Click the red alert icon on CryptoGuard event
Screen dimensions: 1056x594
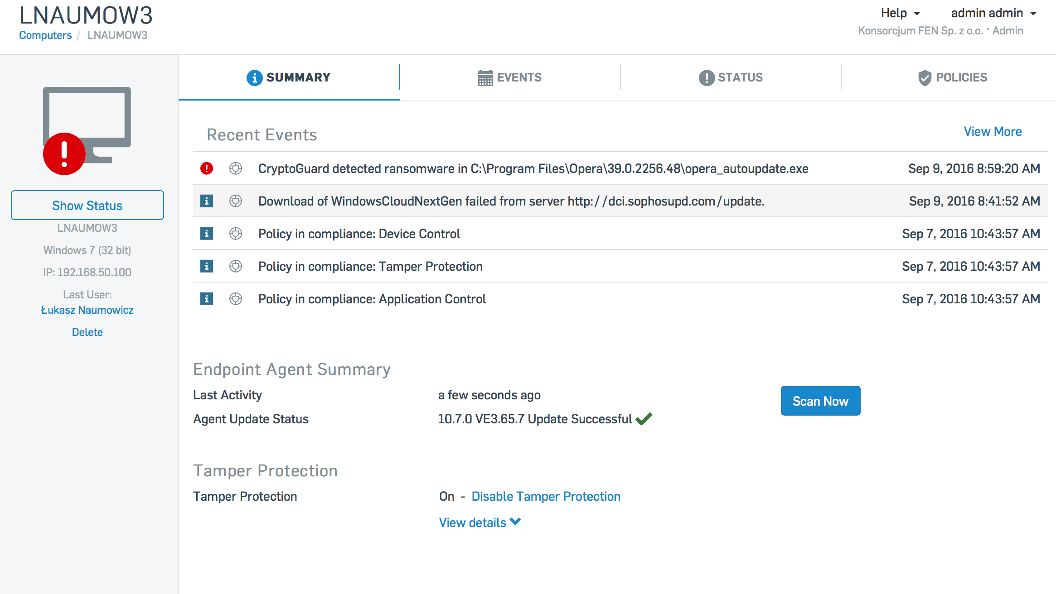point(207,168)
